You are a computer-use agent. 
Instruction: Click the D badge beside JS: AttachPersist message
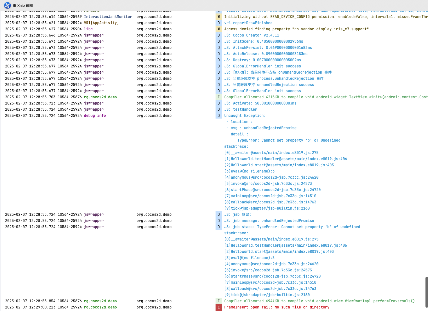tap(219, 48)
